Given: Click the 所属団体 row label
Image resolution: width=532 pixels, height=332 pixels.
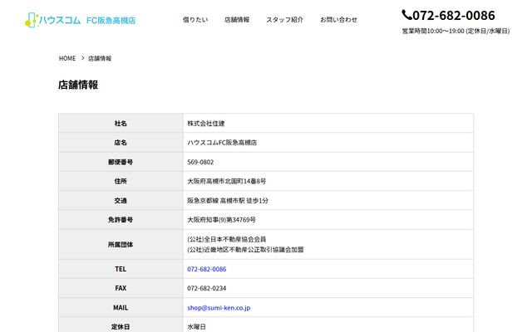Looking at the screenshot, I should pyautogui.click(x=121, y=245).
